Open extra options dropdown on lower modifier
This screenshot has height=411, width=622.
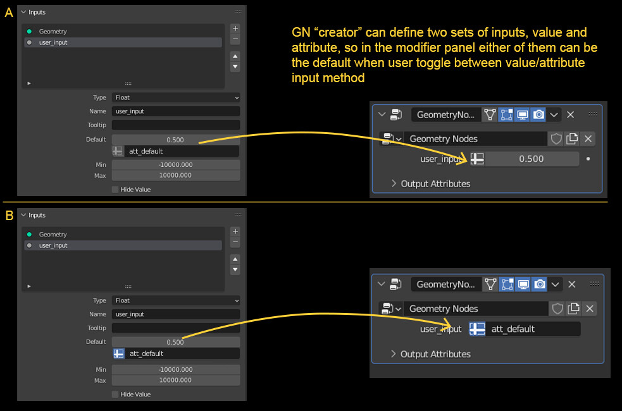pos(555,285)
